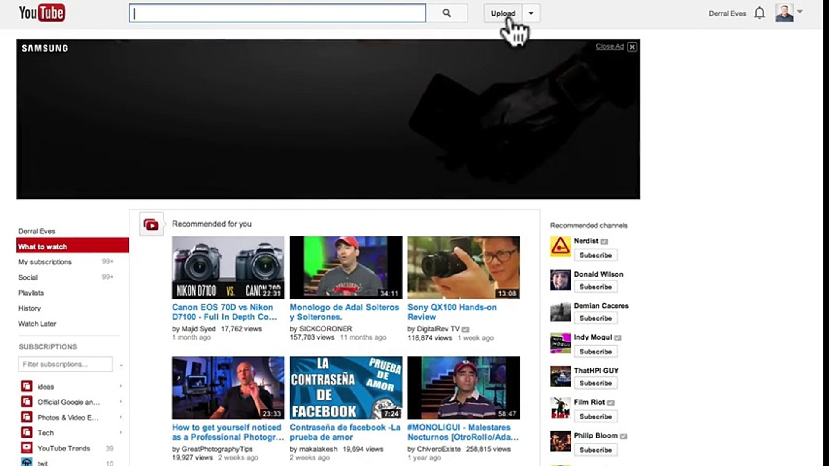Click the search input field

pyautogui.click(x=277, y=13)
